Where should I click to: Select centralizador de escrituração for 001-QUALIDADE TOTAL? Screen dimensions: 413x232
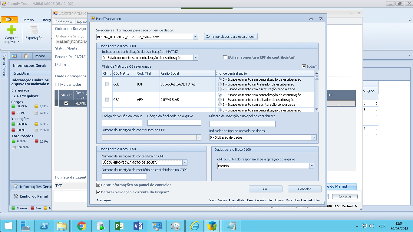coord(220,84)
